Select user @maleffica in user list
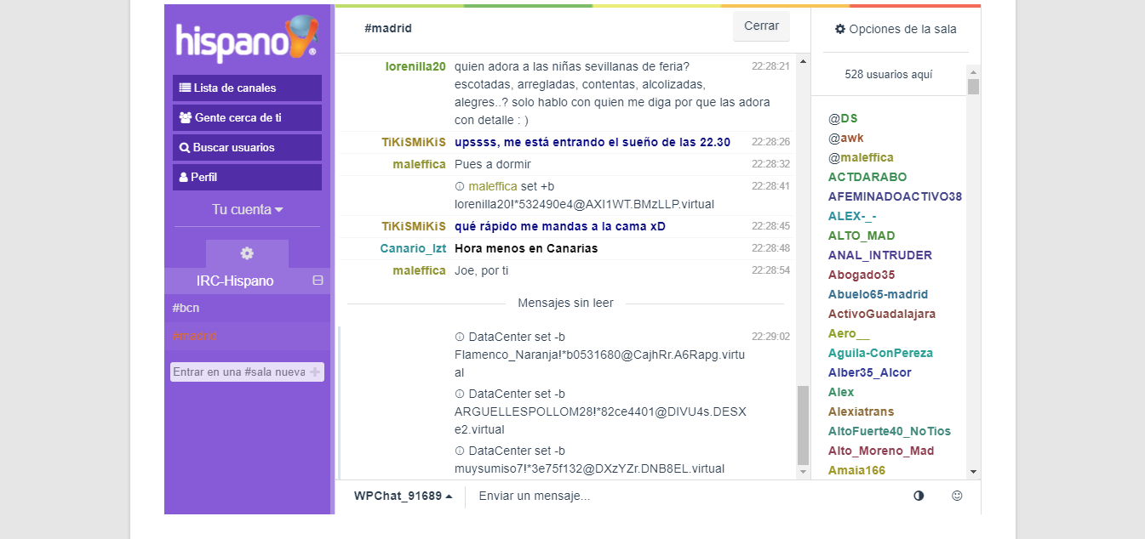 pyautogui.click(x=861, y=157)
